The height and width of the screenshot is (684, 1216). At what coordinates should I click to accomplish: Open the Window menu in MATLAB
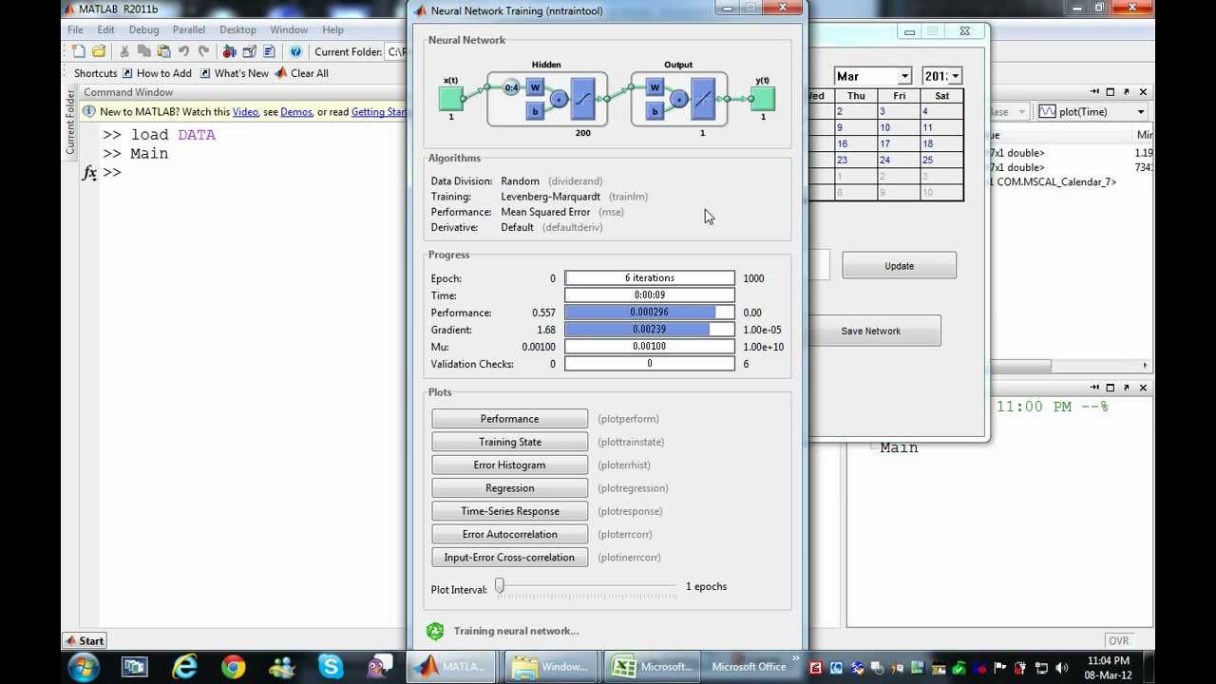289,29
